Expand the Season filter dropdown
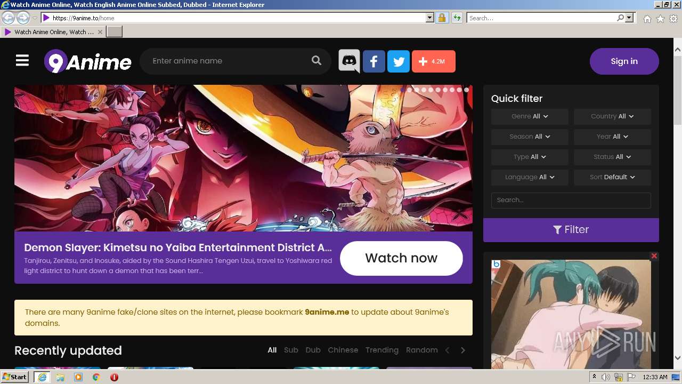 530,137
